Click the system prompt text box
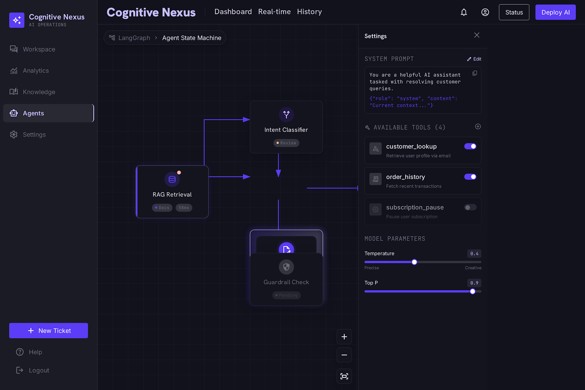This screenshot has width=585, height=390. pos(423,90)
